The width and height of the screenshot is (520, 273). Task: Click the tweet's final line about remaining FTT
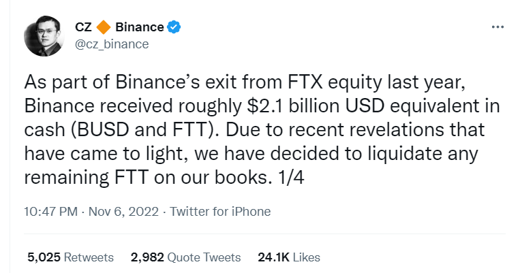(164, 178)
